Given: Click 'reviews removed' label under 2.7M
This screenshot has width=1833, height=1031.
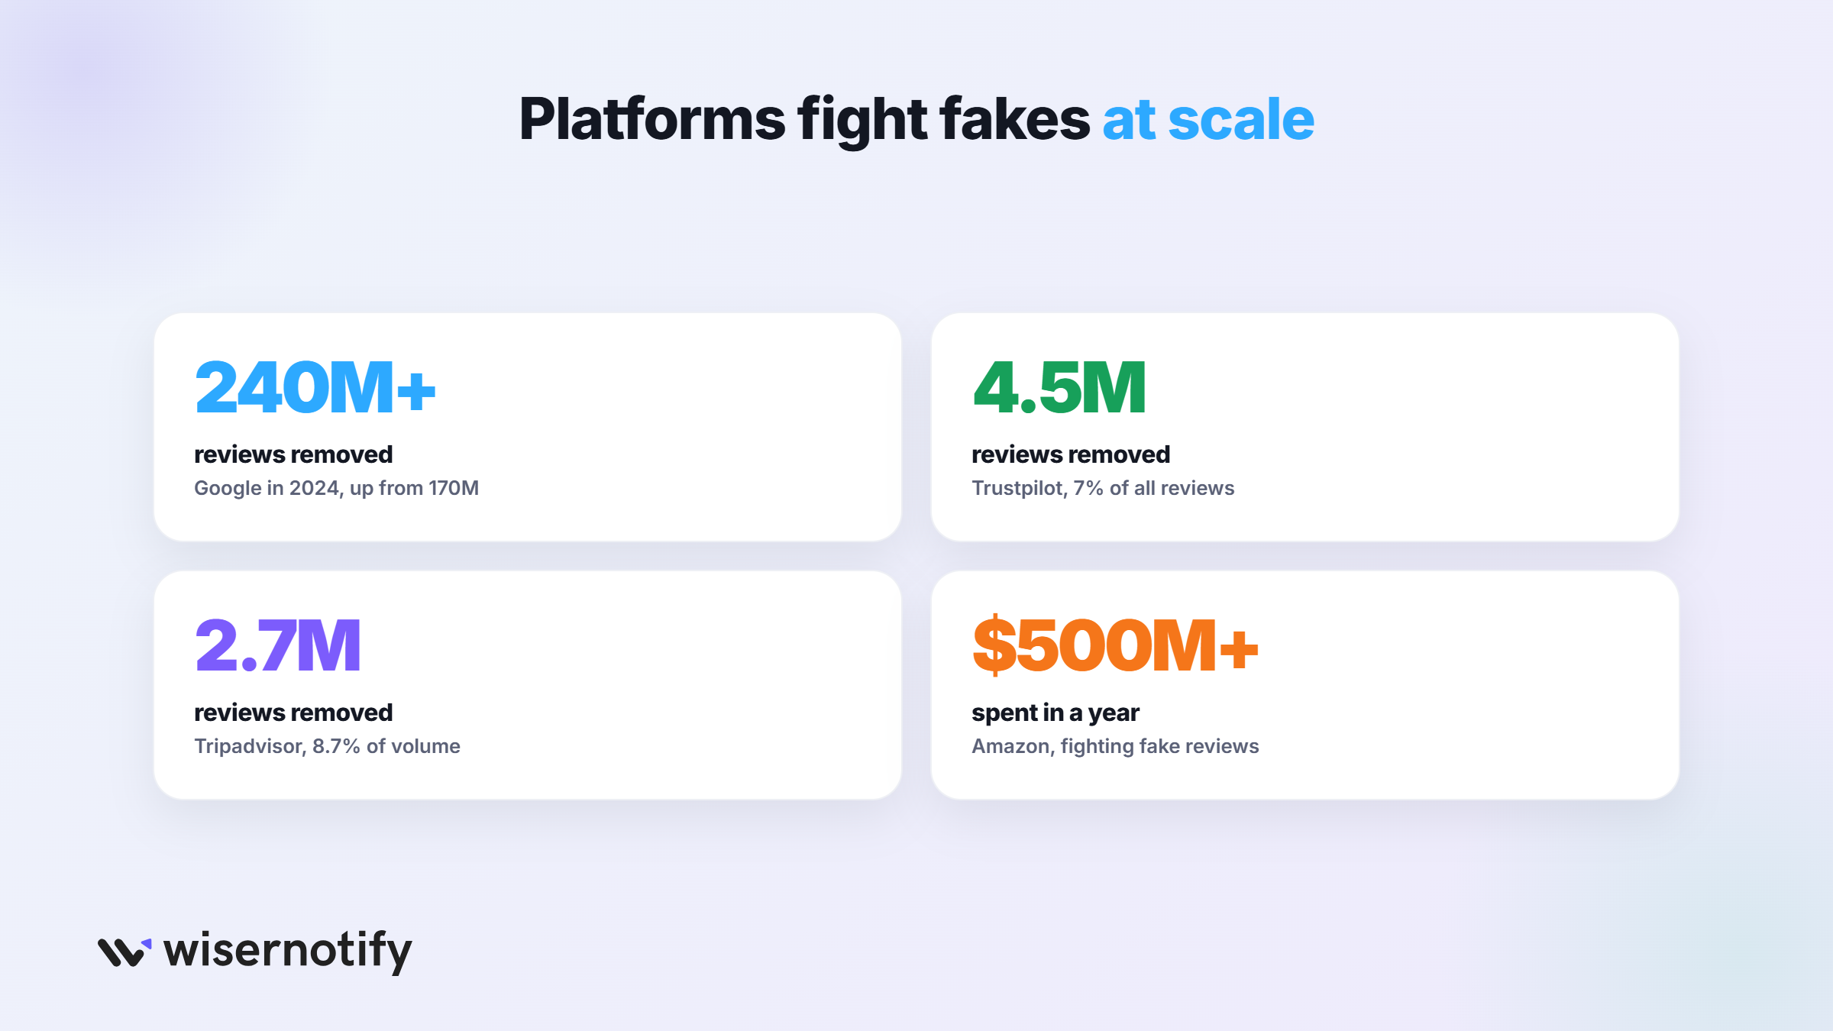Looking at the screenshot, I should (293, 713).
